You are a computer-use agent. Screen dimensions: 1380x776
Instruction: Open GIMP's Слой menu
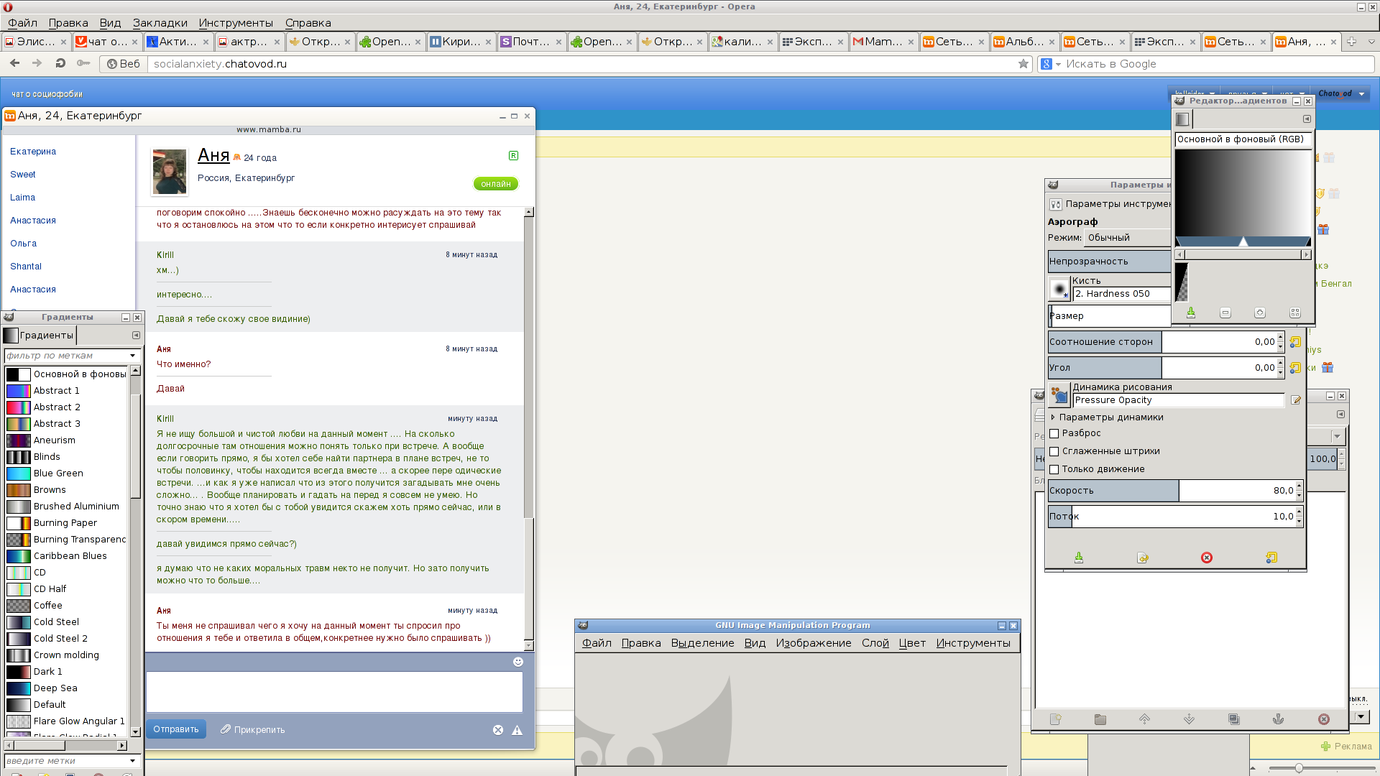(875, 643)
